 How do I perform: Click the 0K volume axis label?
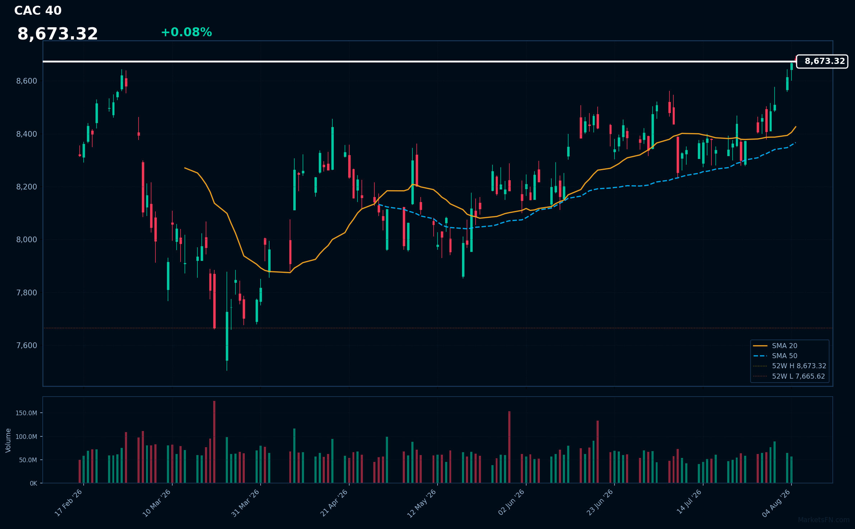click(x=33, y=483)
